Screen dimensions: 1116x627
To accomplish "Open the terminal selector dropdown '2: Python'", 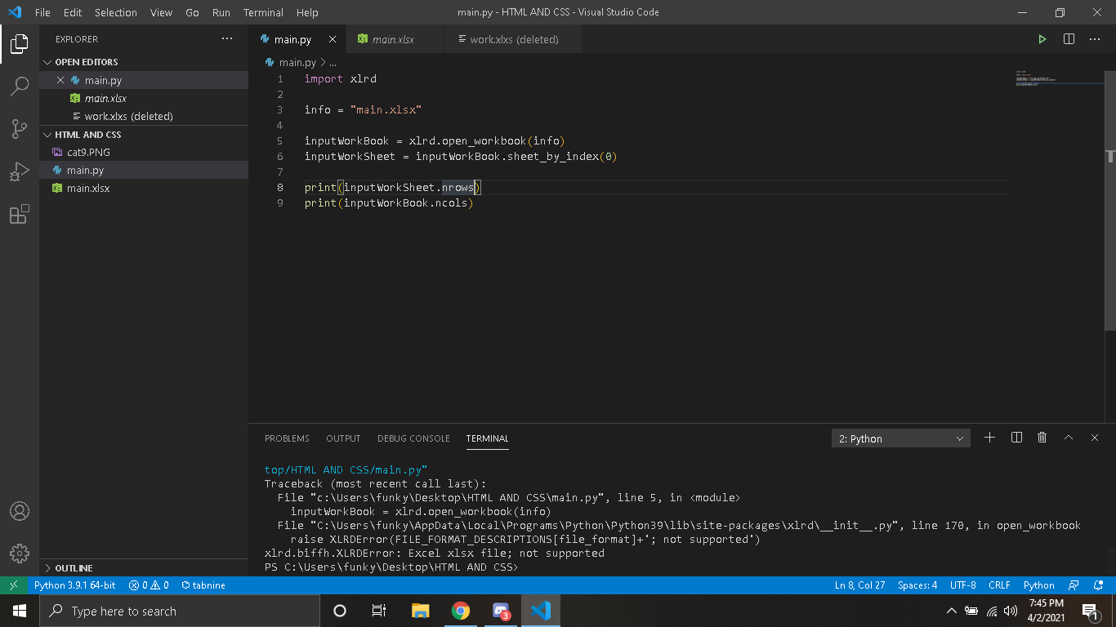I will 900,438.
